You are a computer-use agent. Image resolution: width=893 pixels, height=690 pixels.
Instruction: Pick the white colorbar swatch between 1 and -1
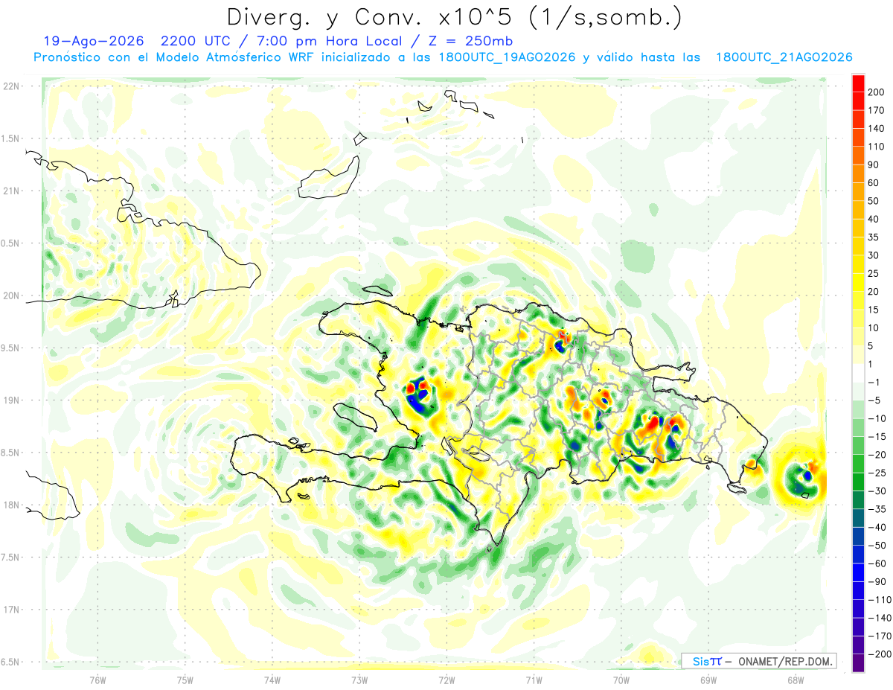858,373
